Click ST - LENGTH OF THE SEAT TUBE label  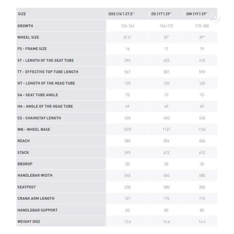point(46,61)
